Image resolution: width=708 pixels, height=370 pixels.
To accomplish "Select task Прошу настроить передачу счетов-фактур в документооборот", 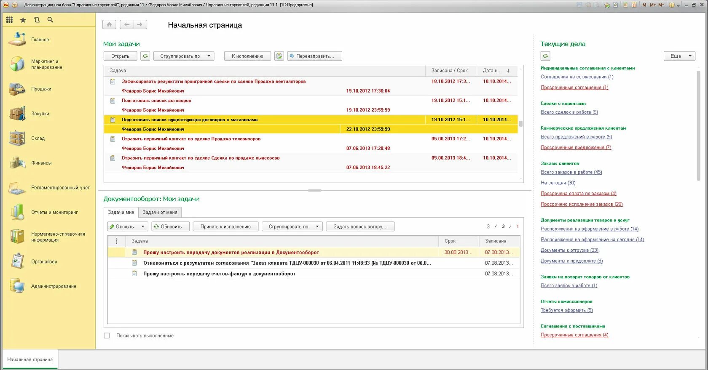I will tap(314, 274).
